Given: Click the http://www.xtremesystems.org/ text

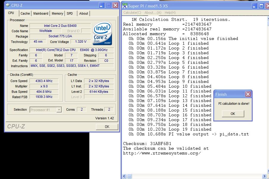Looking at the screenshot, I should click(x=162, y=153).
